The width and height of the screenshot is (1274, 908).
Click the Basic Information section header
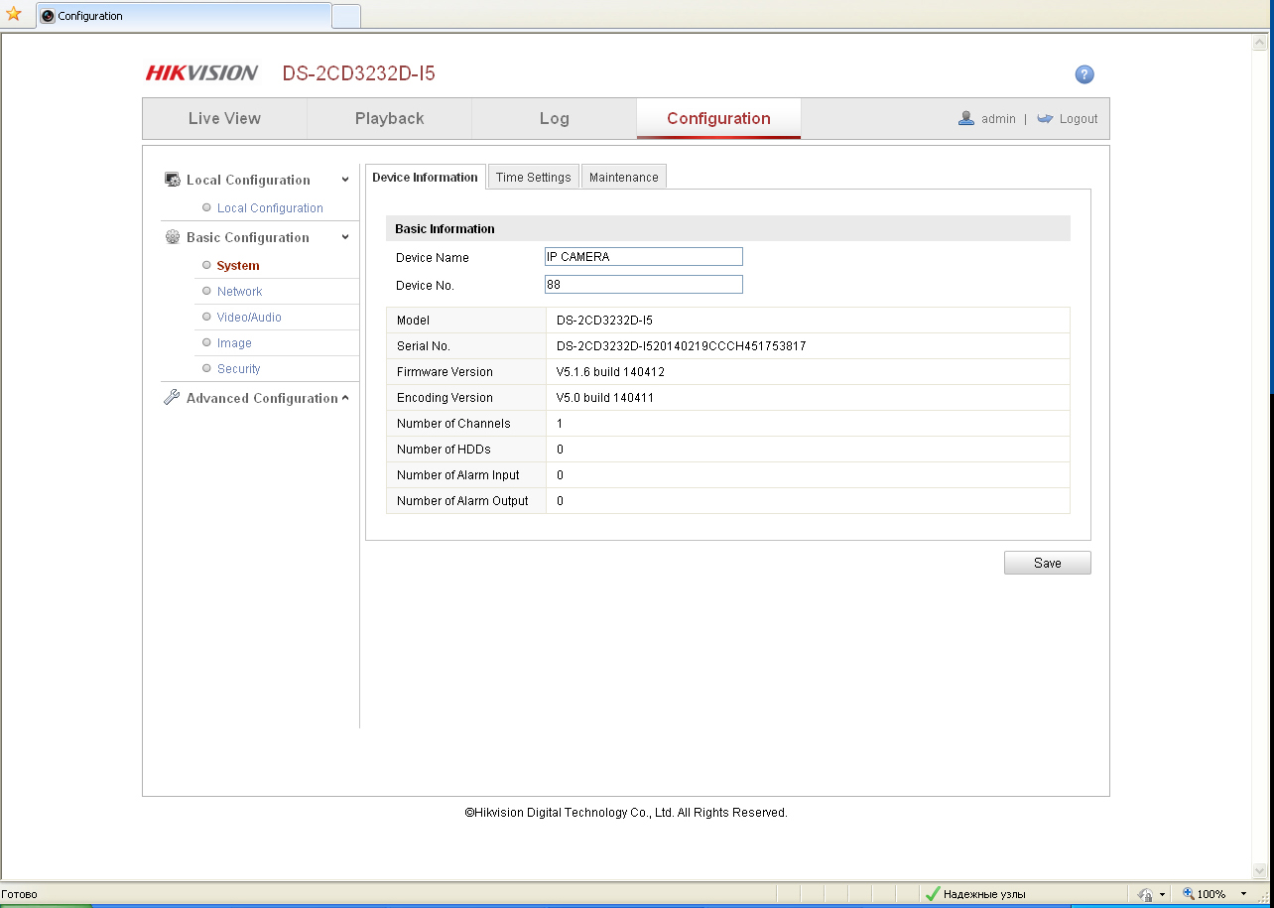pyautogui.click(x=728, y=228)
